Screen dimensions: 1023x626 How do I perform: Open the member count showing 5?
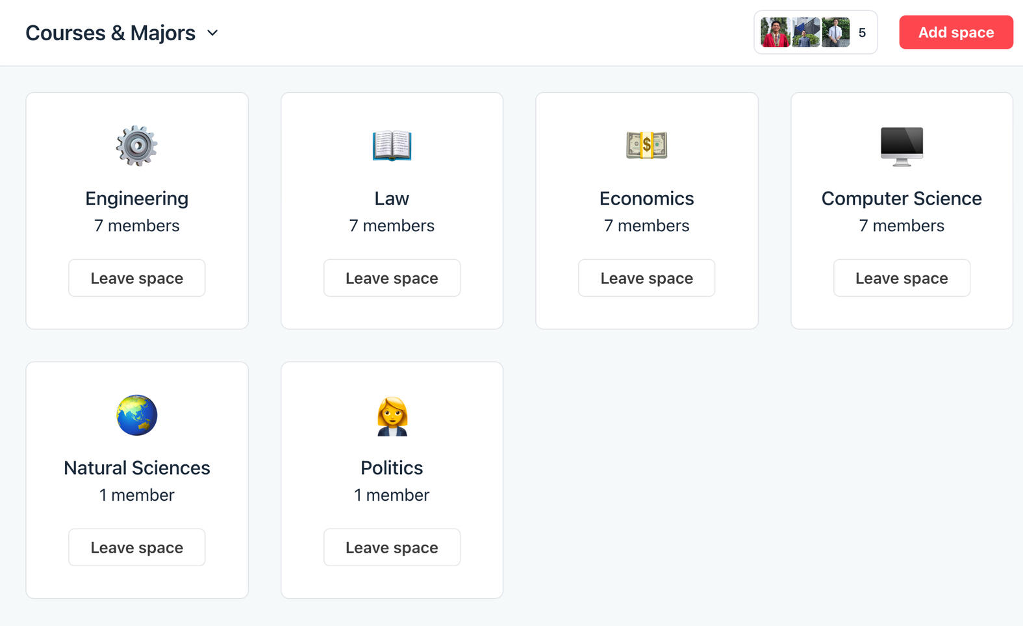click(x=862, y=32)
